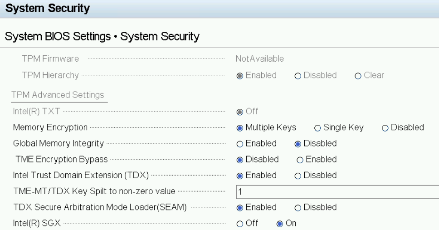439x230 pixels.
Task: Select Enabled for TPM Hierarchy
Action: pyautogui.click(x=240, y=76)
